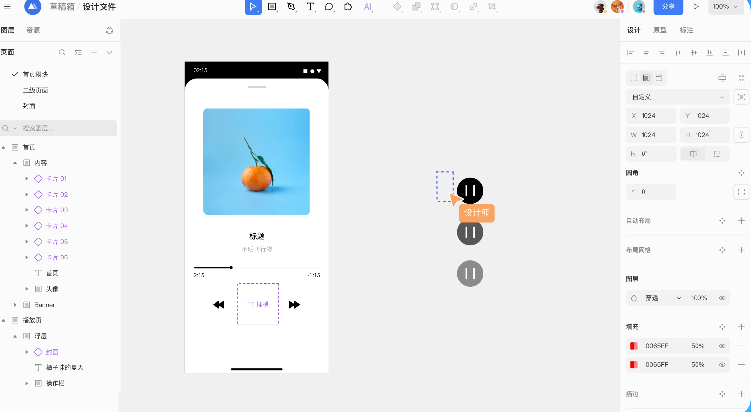This screenshot has height=412, width=751.
Task: Click the app logo home icon
Action: pyautogui.click(x=32, y=7)
